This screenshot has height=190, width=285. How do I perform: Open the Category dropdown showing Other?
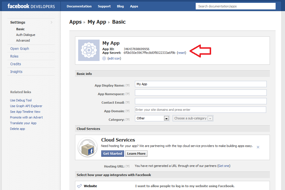pos(152,118)
